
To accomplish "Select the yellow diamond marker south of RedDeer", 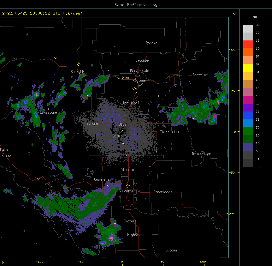I will click(x=134, y=89).
